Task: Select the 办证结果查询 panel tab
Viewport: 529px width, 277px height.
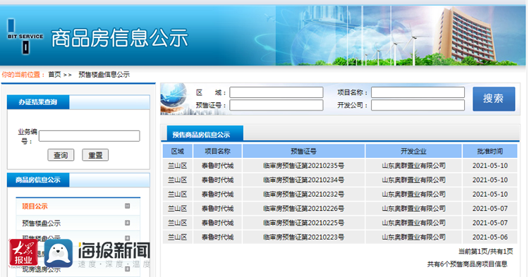Action: pyautogui.click(x=38, y=102)
